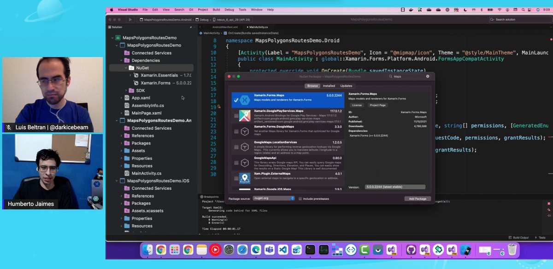Clear the Maps search in NuGet dialog
The width and height of the screenshot is (553, 269).
[428, 76]
